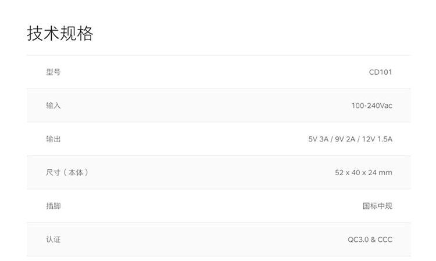Image resolution: width=436 pixels, height=261 pixels.
Task: Click the 100-240Vac input value
Action: click(371, 106)
